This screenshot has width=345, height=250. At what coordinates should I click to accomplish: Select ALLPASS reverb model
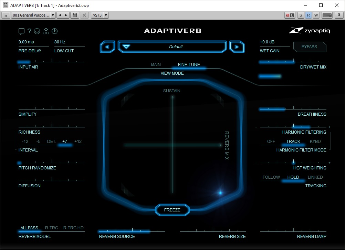(x=29, y=228)
